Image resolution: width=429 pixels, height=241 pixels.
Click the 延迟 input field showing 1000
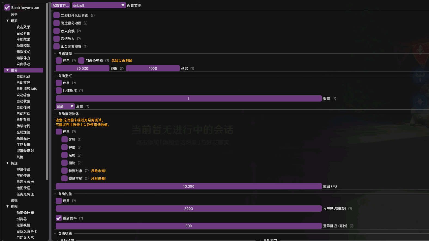tap(153, 68)
